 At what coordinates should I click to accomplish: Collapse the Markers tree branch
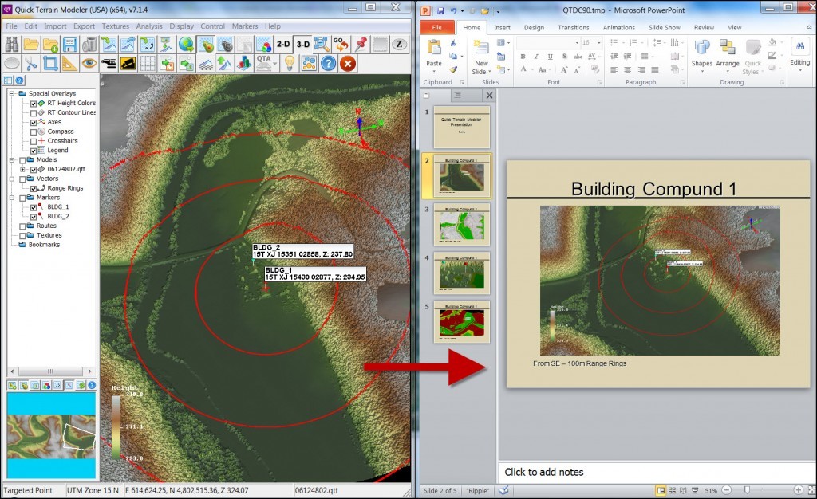click(x=13, y=198)
